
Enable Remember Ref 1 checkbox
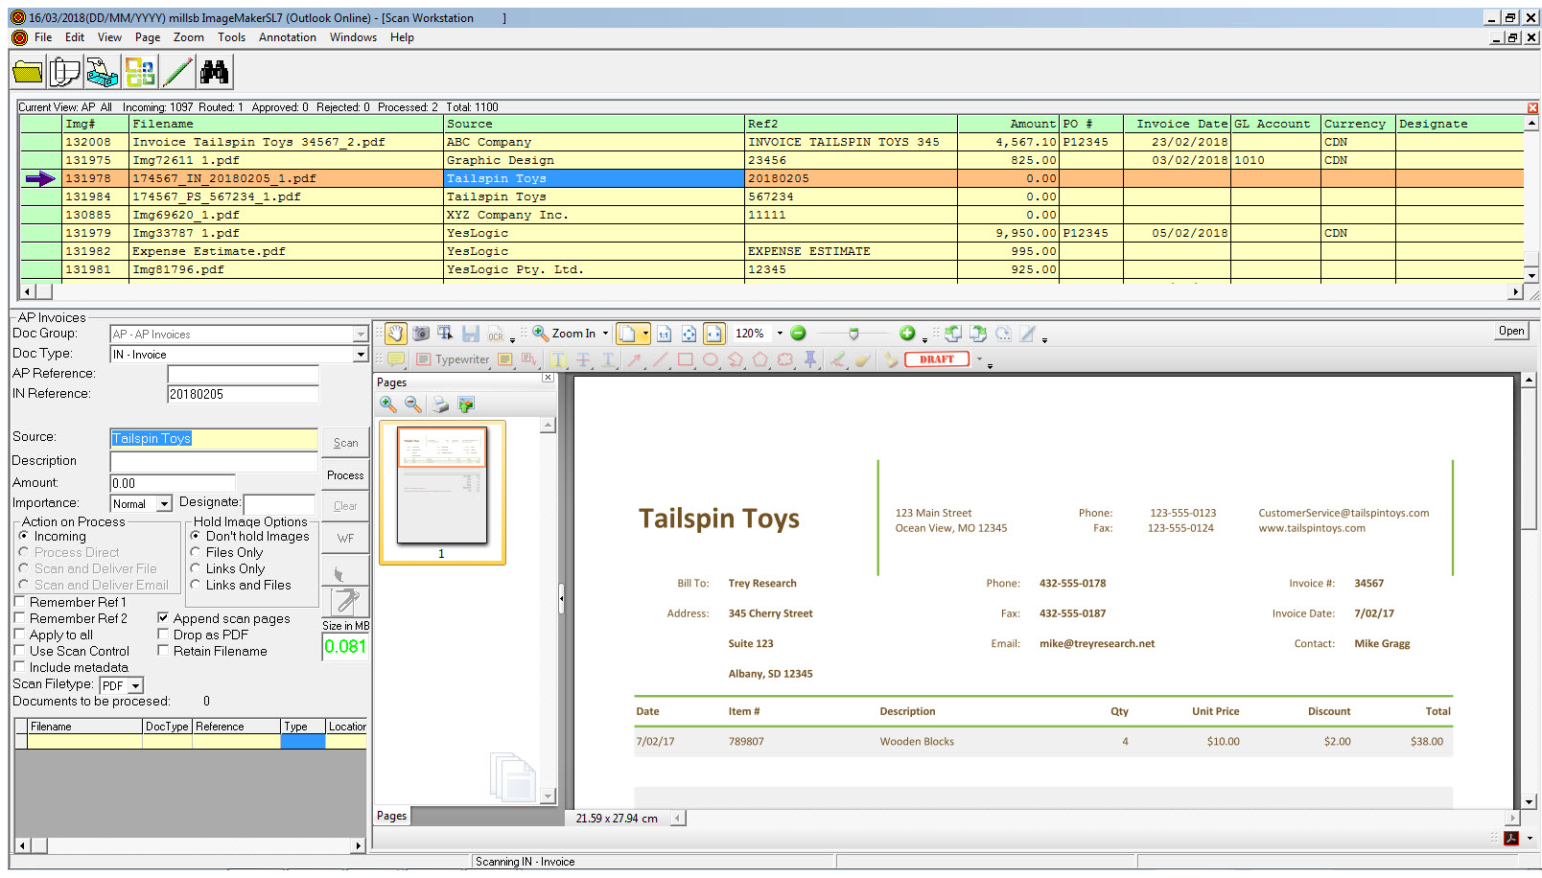(20, 602)
